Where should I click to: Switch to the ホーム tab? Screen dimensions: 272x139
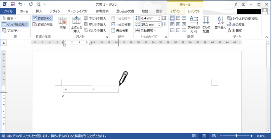coord(24,11)
